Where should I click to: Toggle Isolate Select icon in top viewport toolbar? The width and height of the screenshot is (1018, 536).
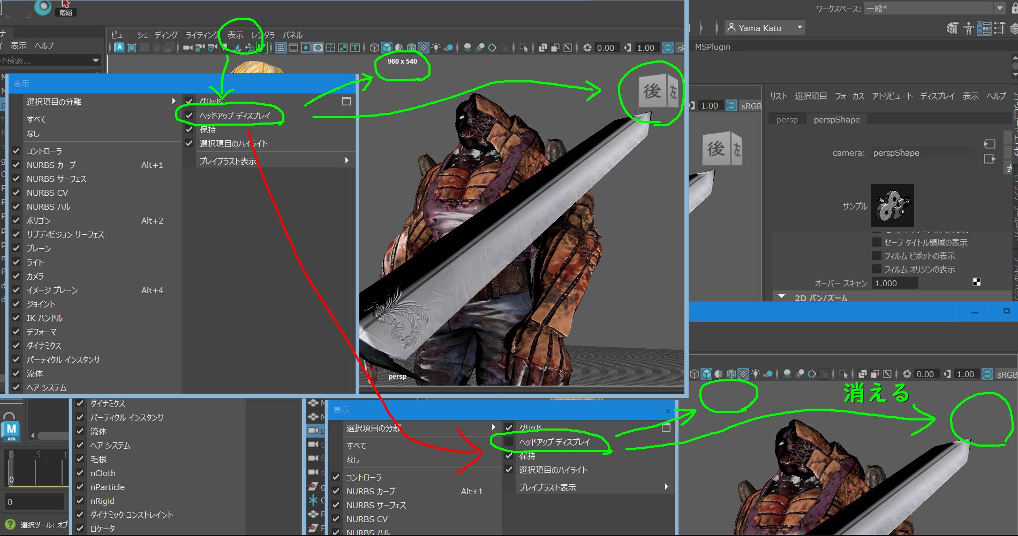523,48
